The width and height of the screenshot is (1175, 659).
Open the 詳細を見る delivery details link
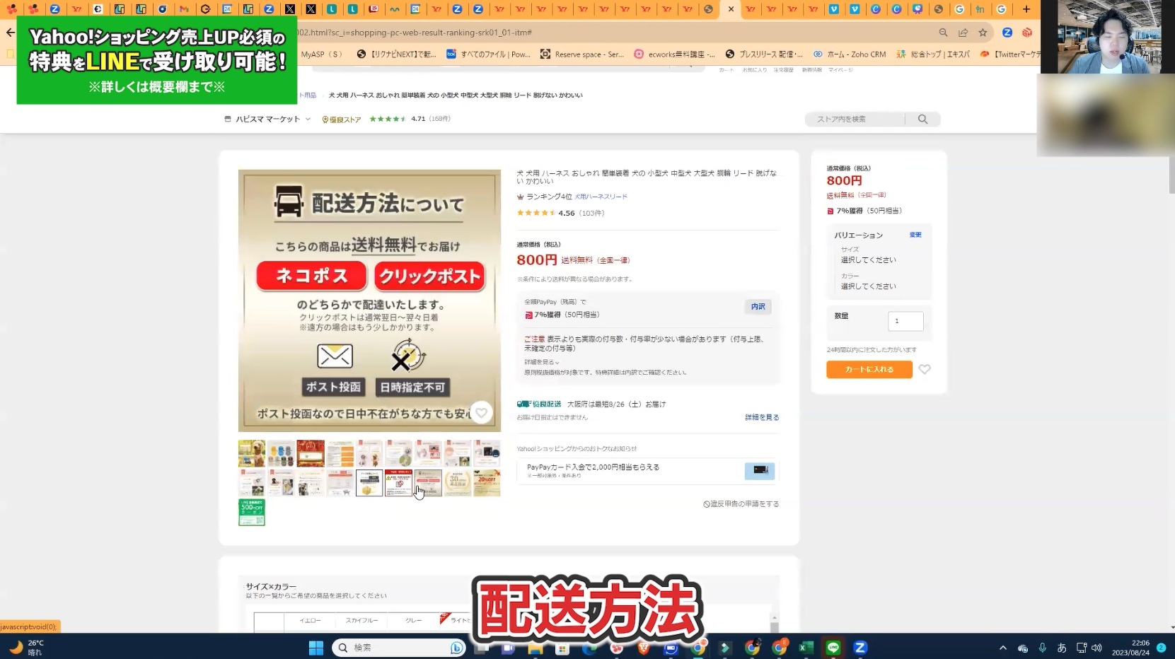(761, 416)
